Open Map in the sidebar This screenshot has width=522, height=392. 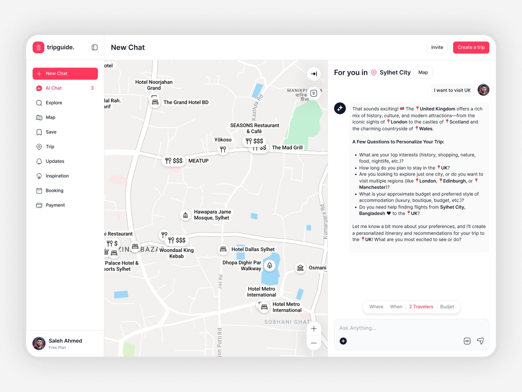pyautogui.click(x=65, y=117)
